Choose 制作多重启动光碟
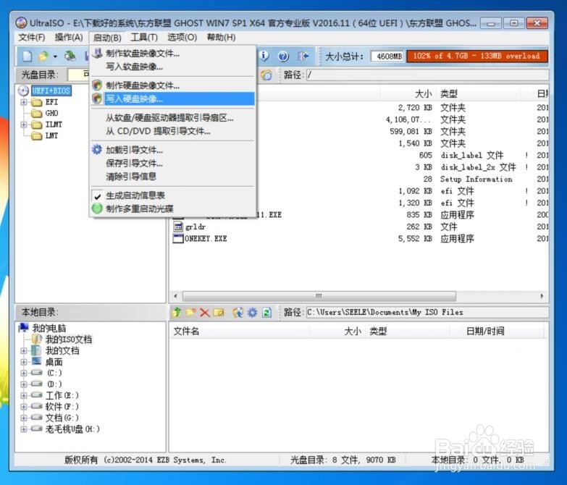 [173, 209]
